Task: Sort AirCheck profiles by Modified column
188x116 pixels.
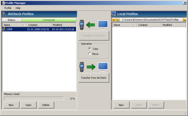Action: point(64,25)
